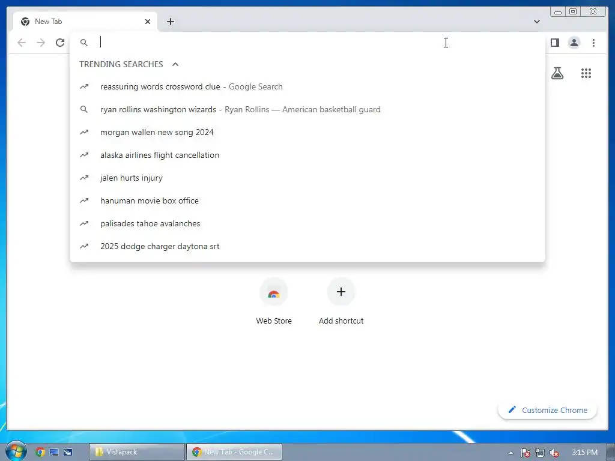Launch Chrome from quick launch icon
The height and width of the screenshot is (461, 615).
(x=40, y=452)
